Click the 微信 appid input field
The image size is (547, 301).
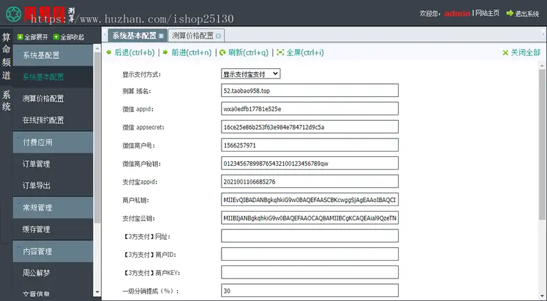(310, 109)
